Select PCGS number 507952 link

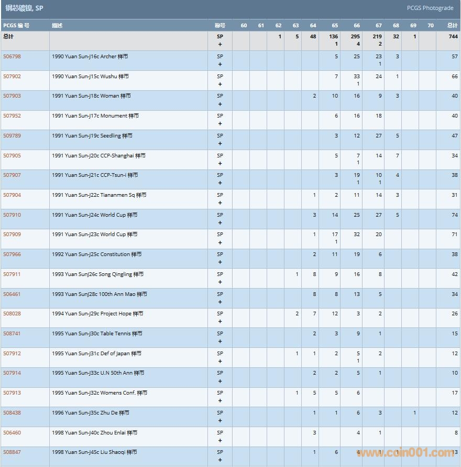click(12, 116)
